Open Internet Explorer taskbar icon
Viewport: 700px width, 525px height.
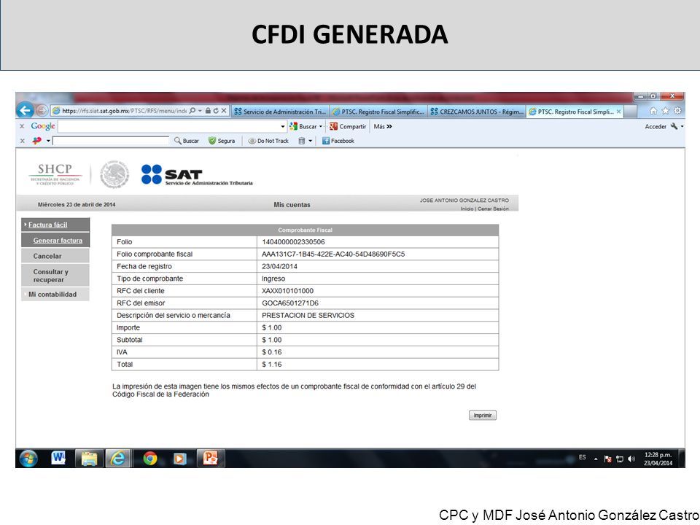coord(118,458)
